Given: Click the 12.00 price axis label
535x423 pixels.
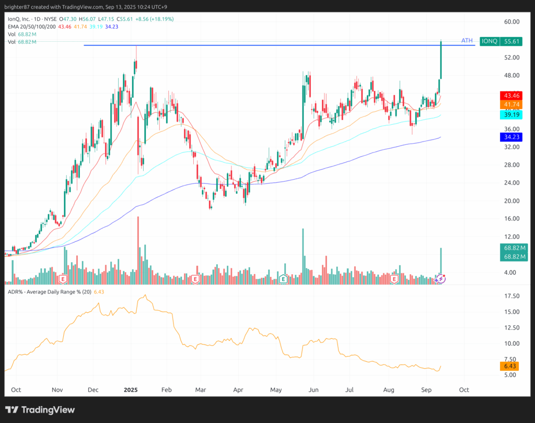Looking at the screenshot, I should point(512,237).
